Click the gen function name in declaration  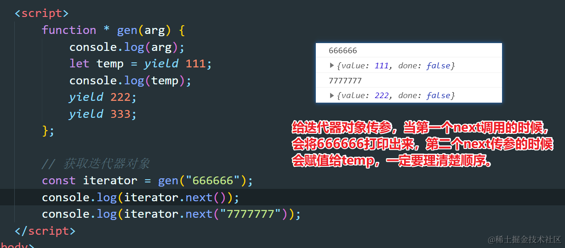[127, 30]
